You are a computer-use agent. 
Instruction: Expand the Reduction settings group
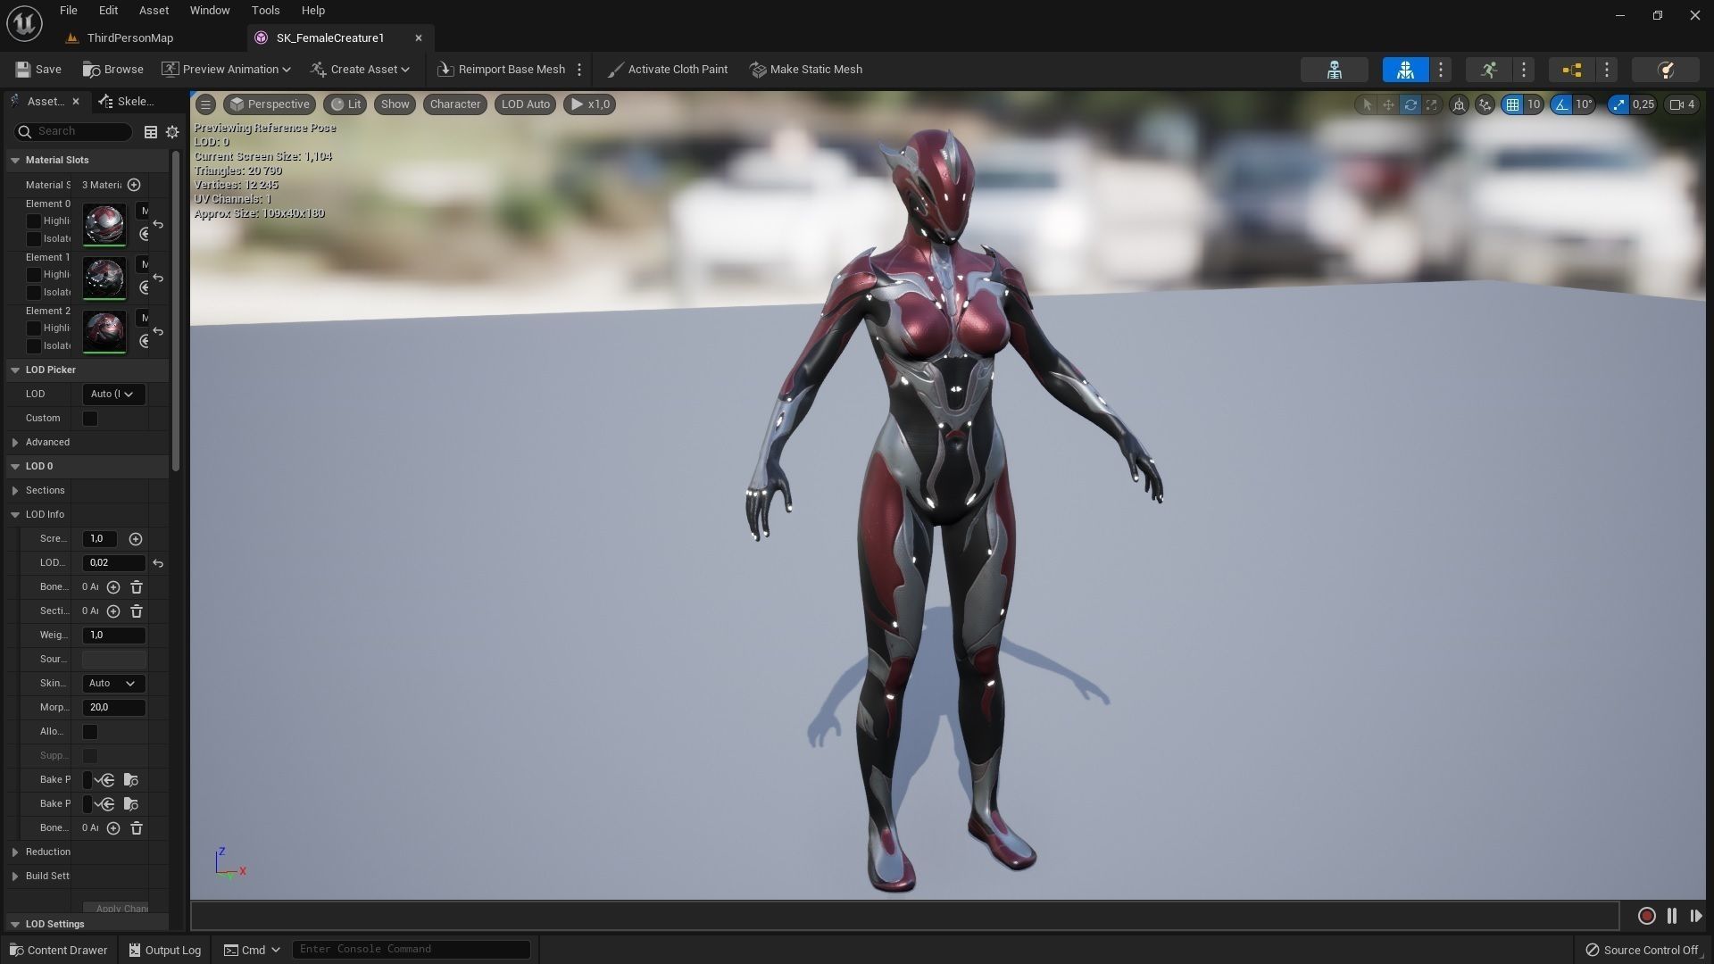15,852
